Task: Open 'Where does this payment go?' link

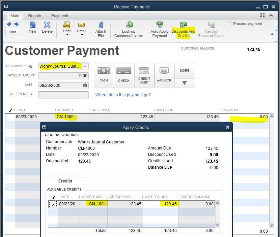Action: pos(123,95)
